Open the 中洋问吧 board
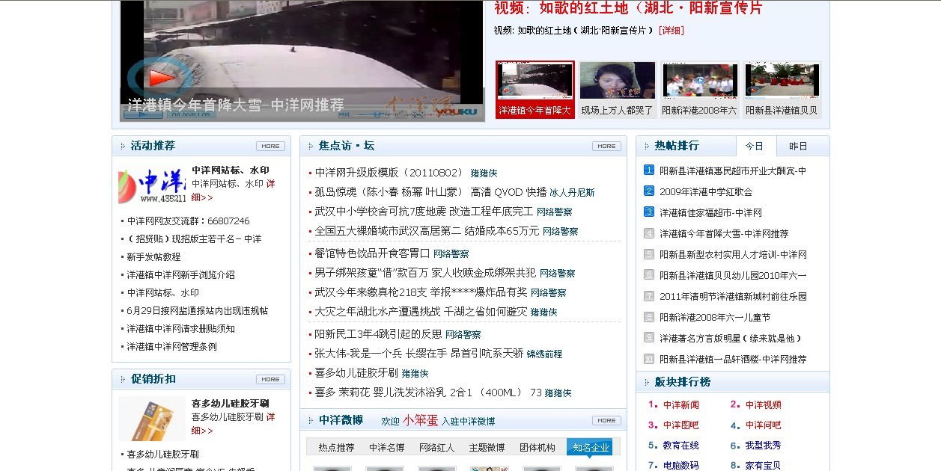The width and height of the screenshot is (941, 471). click(x=763, y=425)
